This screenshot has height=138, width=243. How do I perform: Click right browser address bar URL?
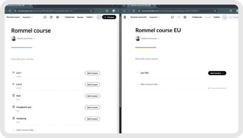(x=170, y=11)
